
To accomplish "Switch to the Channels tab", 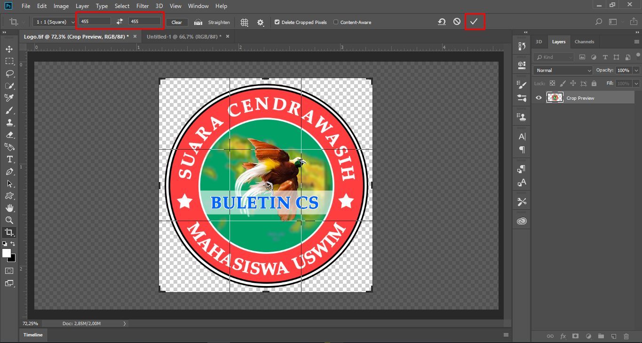I will coord(584,42).
